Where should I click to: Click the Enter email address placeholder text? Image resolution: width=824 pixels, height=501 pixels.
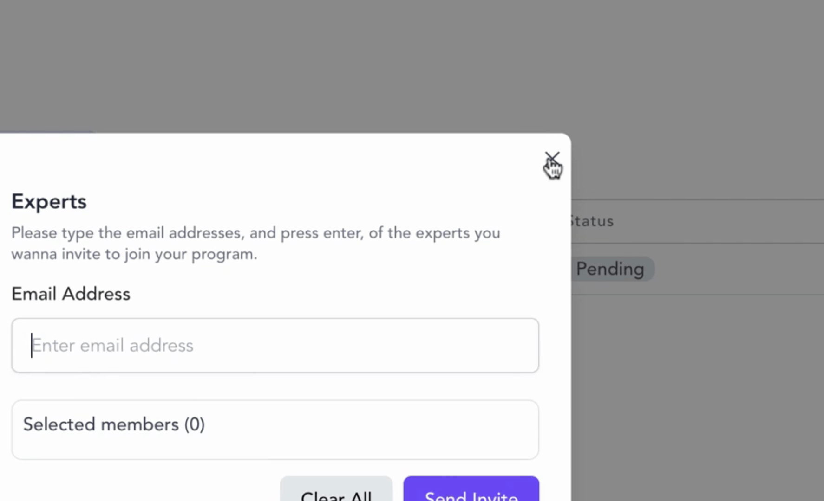point(112,346)
